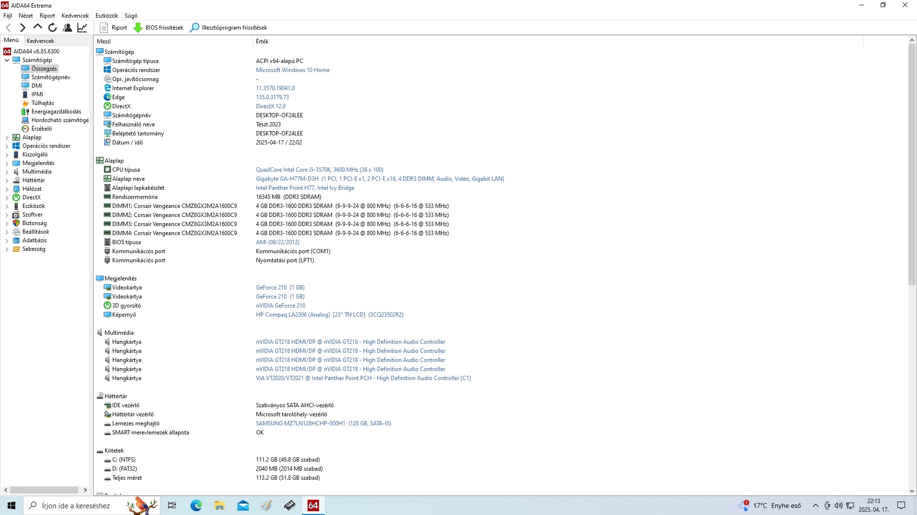Open the Fájl menu
This screenshot has width=917, height=515.
click(x=8, y=16)
